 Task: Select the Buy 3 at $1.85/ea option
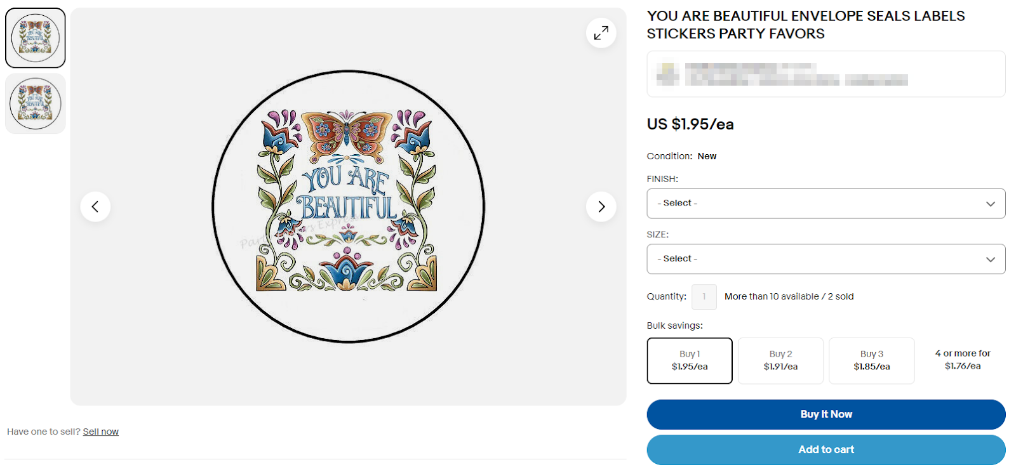coord(871,360)
